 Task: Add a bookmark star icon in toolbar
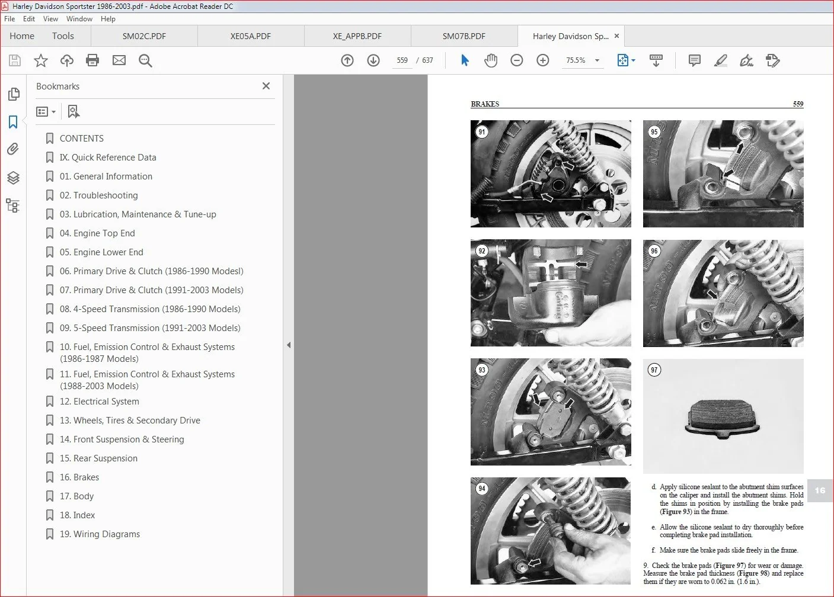click(41, 60)
